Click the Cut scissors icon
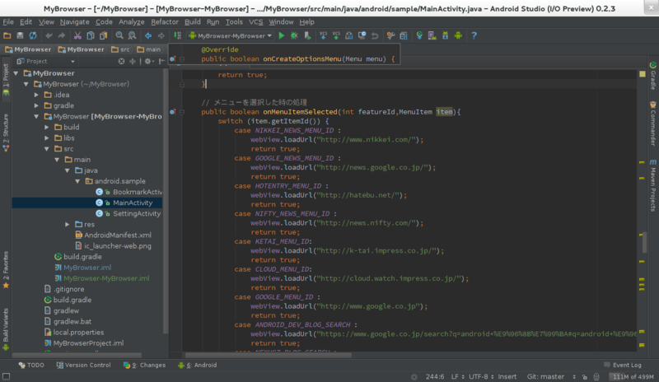Screen dimensions: 659x382 point(77,35)
